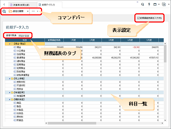Click the 1月度 column header

click(x=73, y=40)
